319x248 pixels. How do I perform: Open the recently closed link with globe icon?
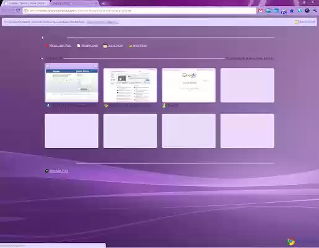(x=56, y=171)
